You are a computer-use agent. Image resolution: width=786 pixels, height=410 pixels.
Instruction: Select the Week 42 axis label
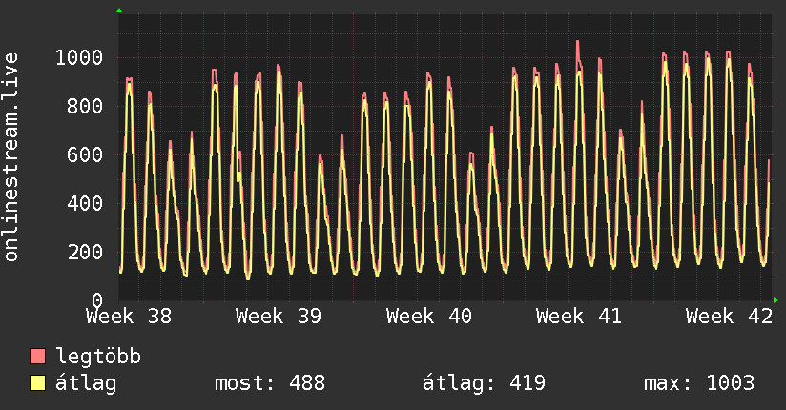coord(730,317)
